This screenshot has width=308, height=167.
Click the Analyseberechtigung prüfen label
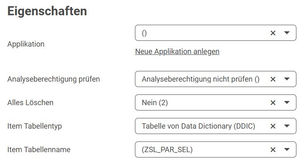coord(53,79)
